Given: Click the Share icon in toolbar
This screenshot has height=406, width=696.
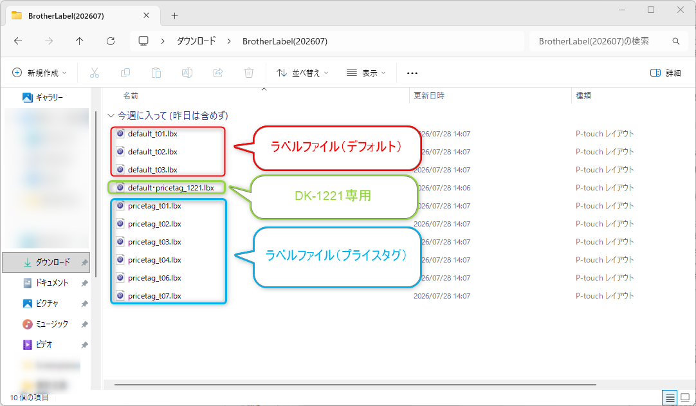Looking at the screenshot, I should click(218, 73).
